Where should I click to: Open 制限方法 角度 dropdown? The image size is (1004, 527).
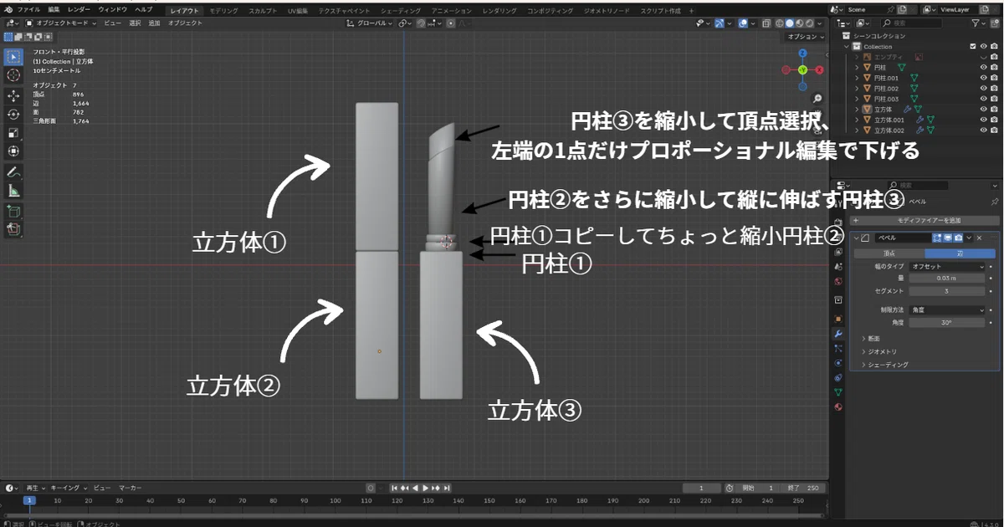point(948,310)
